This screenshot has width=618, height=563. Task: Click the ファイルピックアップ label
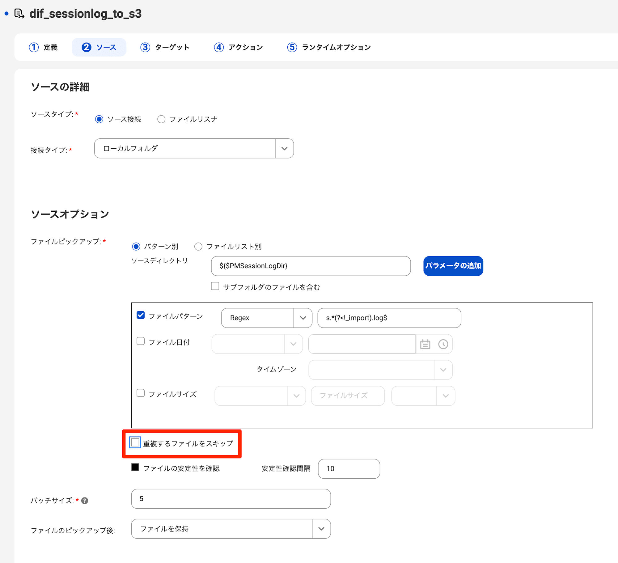pos(66,242)
